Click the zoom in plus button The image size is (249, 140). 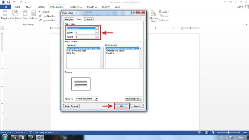[239, 133]
